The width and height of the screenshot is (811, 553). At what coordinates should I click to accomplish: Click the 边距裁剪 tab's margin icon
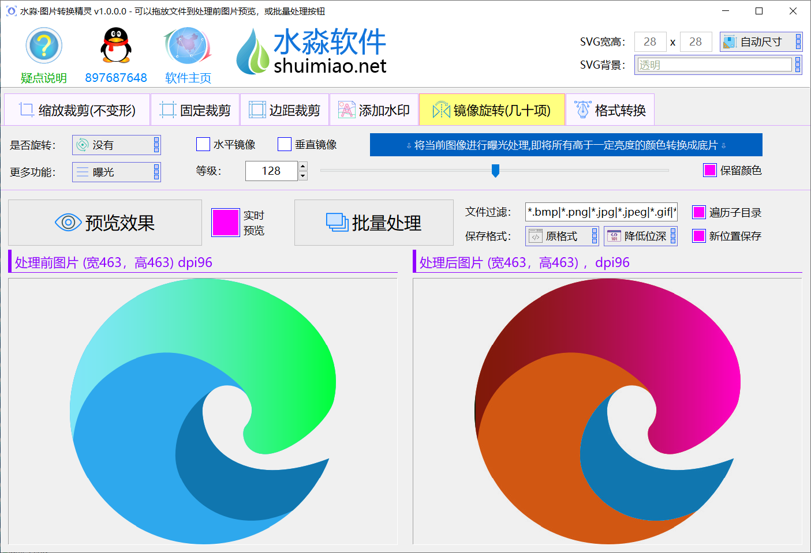click(x=257, y=110)
